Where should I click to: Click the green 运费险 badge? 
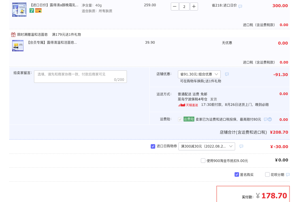click(x=189, y=119)
